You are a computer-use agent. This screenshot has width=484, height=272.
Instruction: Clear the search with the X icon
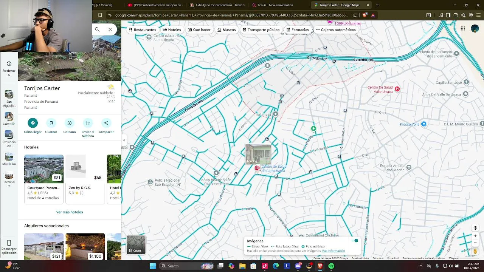[110, 29]
